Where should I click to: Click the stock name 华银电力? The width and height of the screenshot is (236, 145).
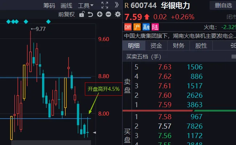click(x=175, y=5)
